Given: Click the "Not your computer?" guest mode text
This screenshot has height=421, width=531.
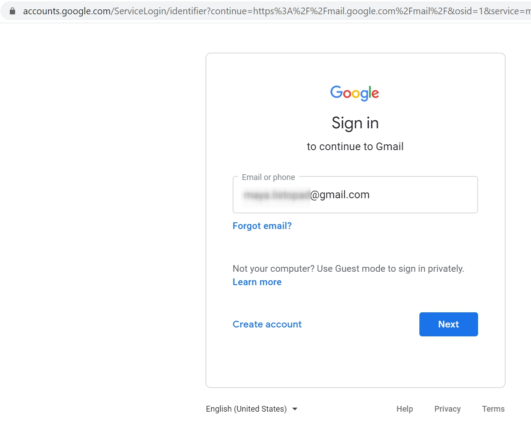Looking at the screenshot, I should [x=348, y=269].
